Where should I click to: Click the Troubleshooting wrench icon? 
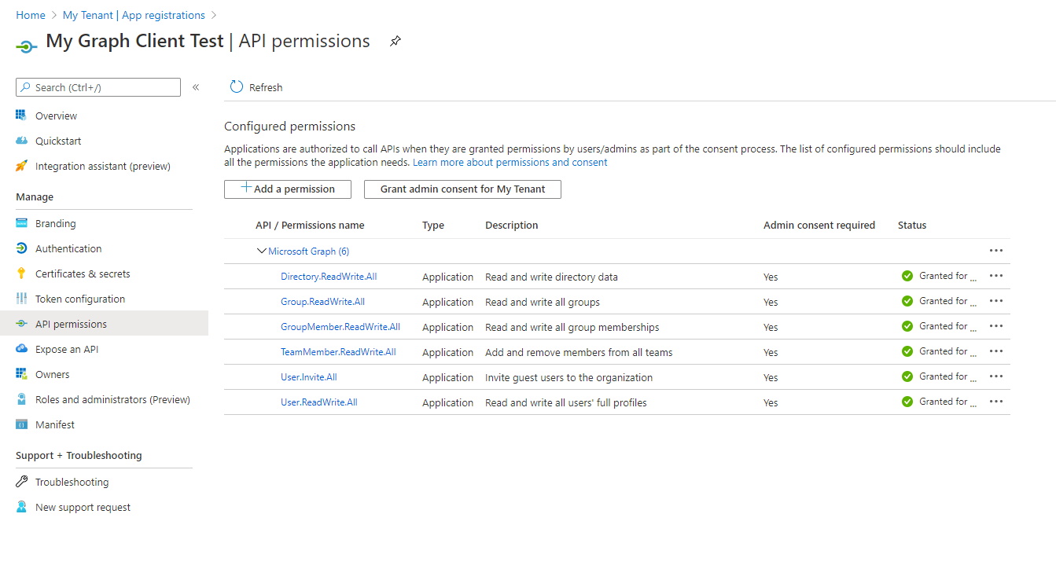click(21, 482)
